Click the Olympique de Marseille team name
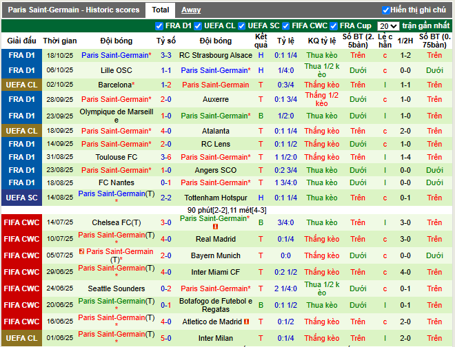This screenshot has width=455, height=347. (x=115, y=116)
